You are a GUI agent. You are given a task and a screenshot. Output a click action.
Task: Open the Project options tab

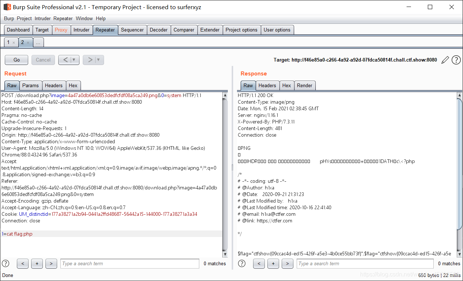pyautogui.click(x=241, y=30)
